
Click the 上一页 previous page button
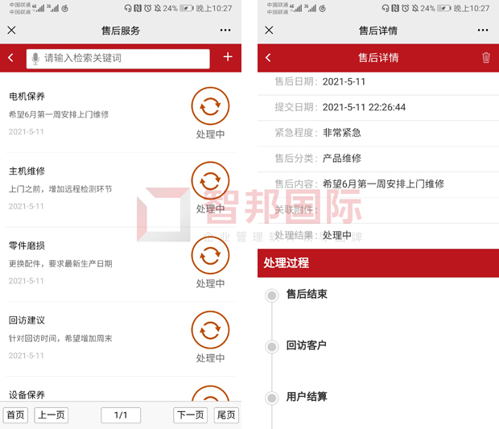(52, 415)
